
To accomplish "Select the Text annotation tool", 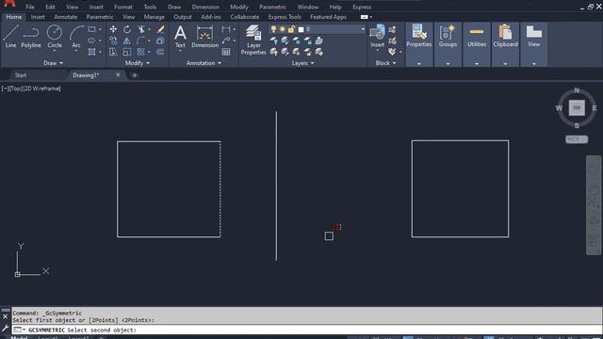I will point(180,37).
